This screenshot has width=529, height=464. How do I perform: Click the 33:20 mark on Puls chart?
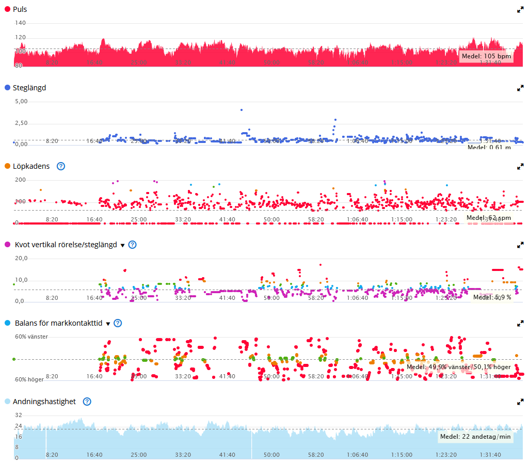click(183, 63)
